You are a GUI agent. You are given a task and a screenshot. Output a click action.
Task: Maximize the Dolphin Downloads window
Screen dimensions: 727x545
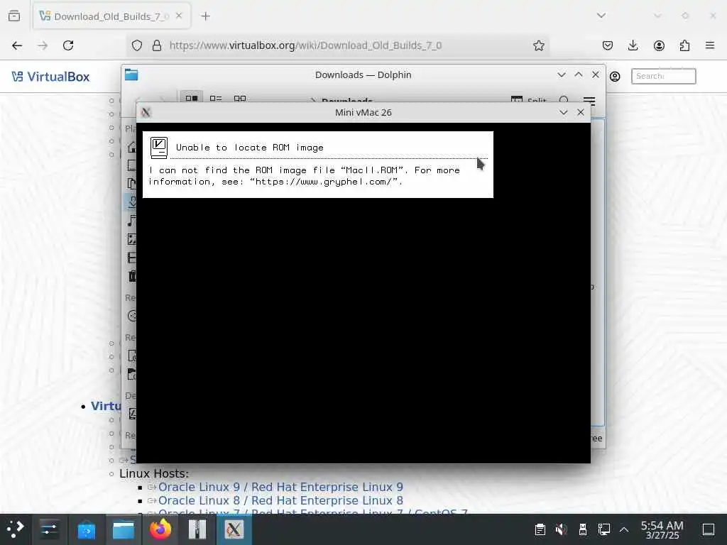(579, 75)
